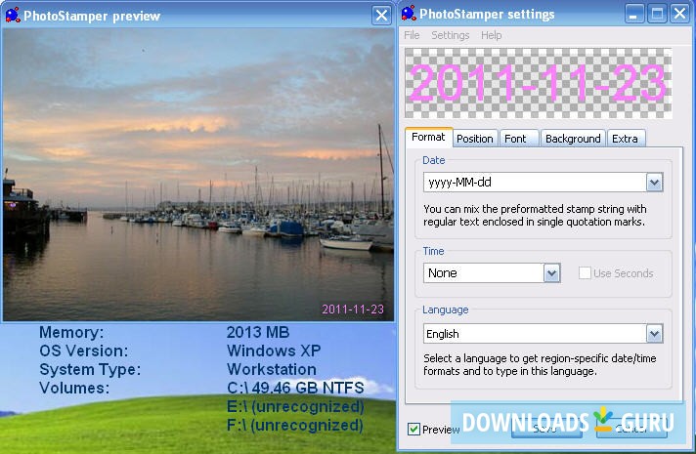696x454 pixels.
Task: Uncheck the Preview checkbox
Action: pyautogui.click(x=413, y=430)
